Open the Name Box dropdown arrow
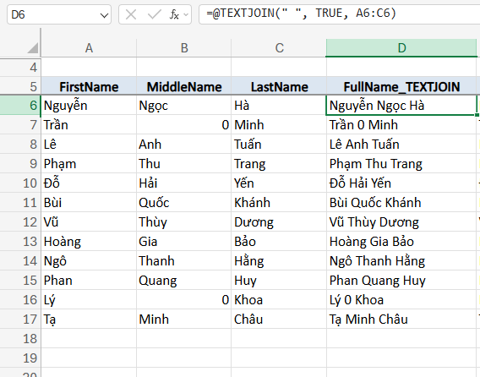 tap(105, 15)
